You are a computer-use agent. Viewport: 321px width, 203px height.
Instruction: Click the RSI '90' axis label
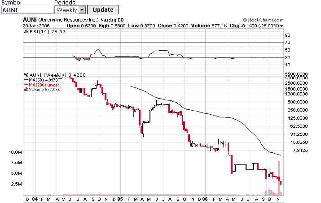click(287, 35)
